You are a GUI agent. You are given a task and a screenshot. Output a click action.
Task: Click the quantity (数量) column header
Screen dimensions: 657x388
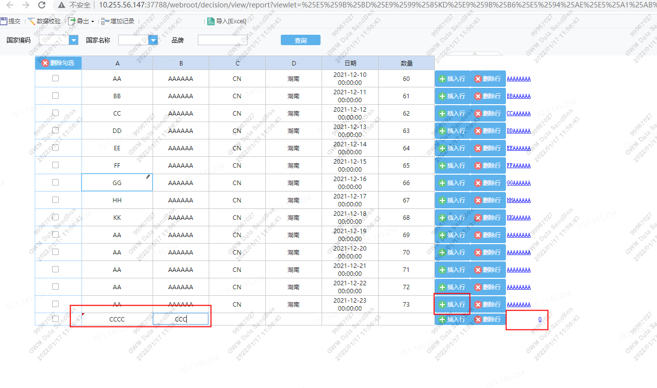tap(407, 63)
